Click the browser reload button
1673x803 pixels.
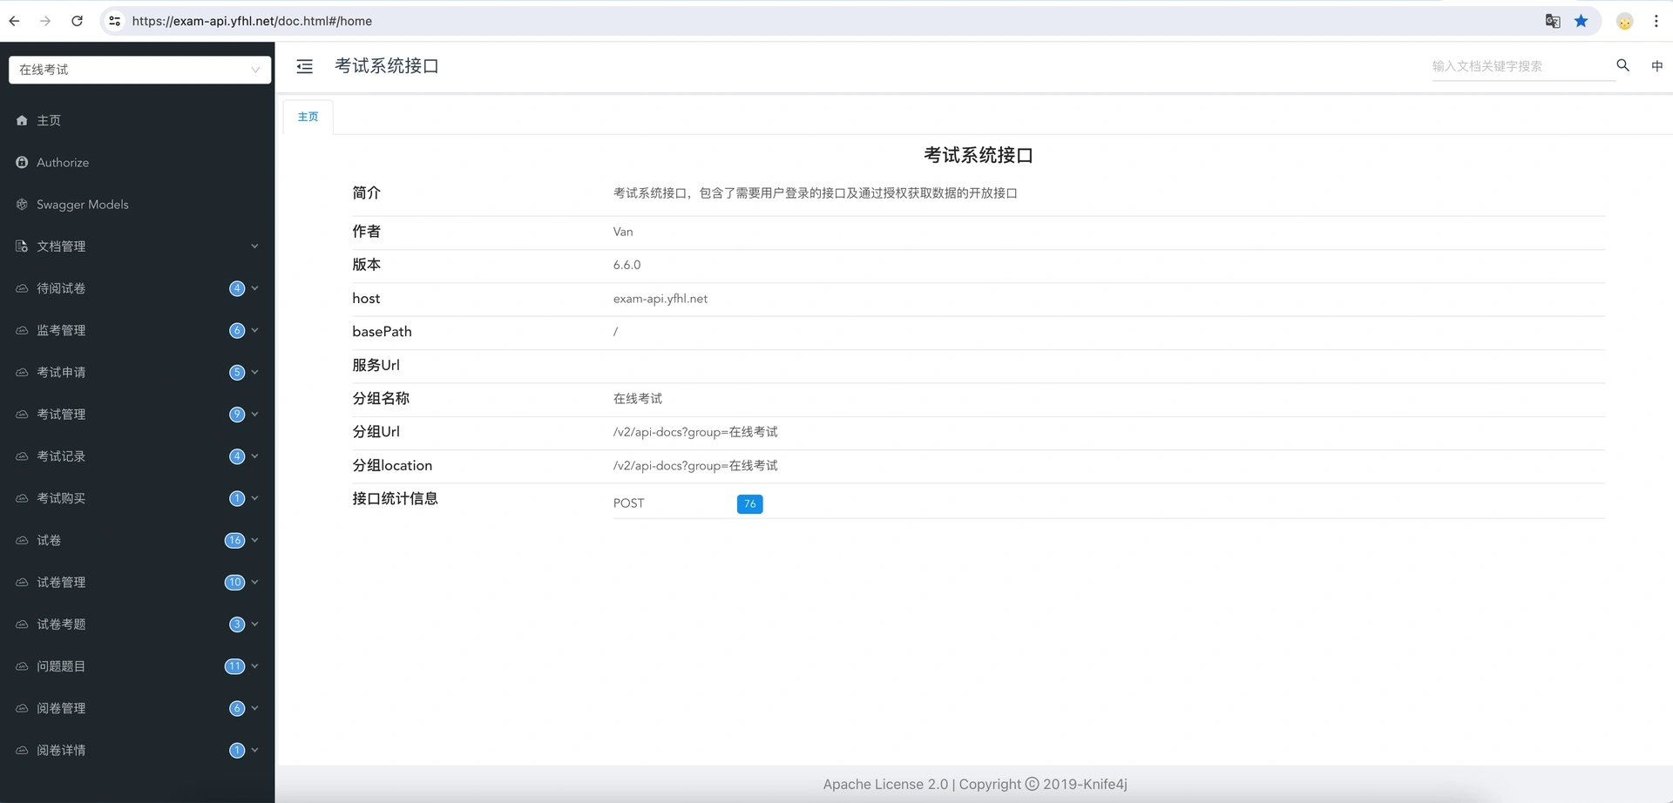click(77, 21)
